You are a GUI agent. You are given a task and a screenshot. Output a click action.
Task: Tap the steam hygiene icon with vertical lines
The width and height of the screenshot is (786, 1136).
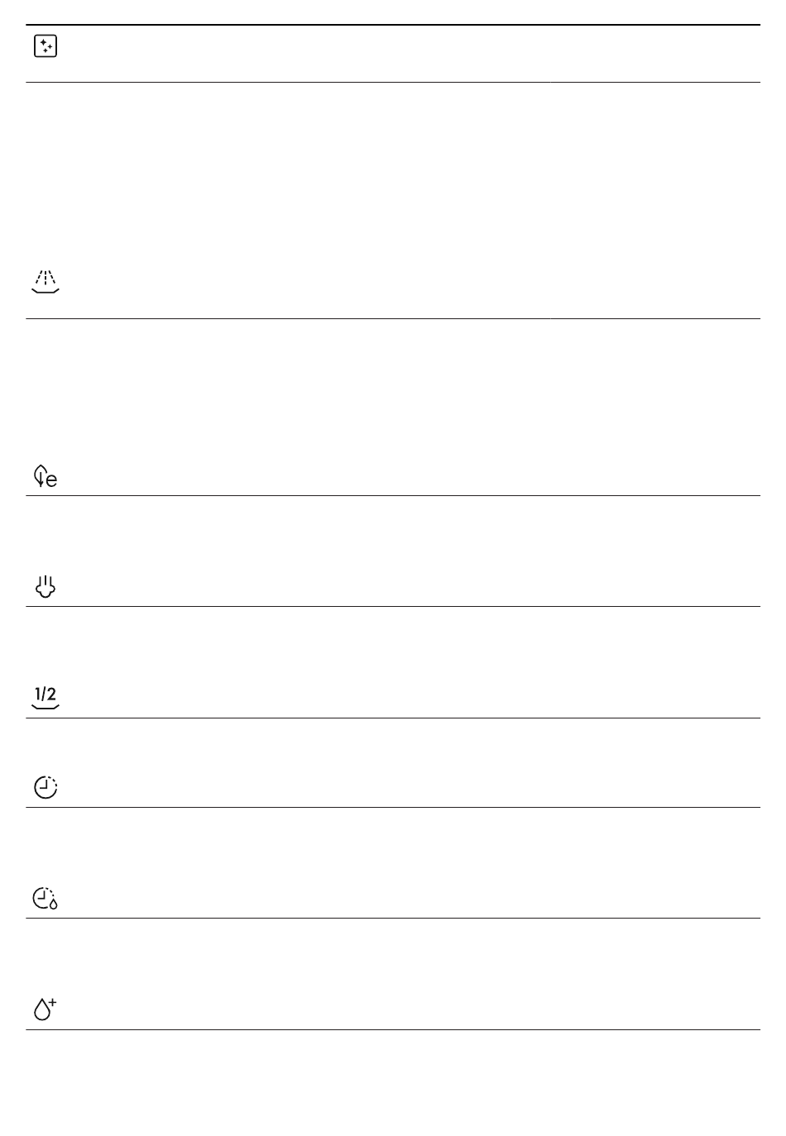pyautogui.click(x=46, y=586)
